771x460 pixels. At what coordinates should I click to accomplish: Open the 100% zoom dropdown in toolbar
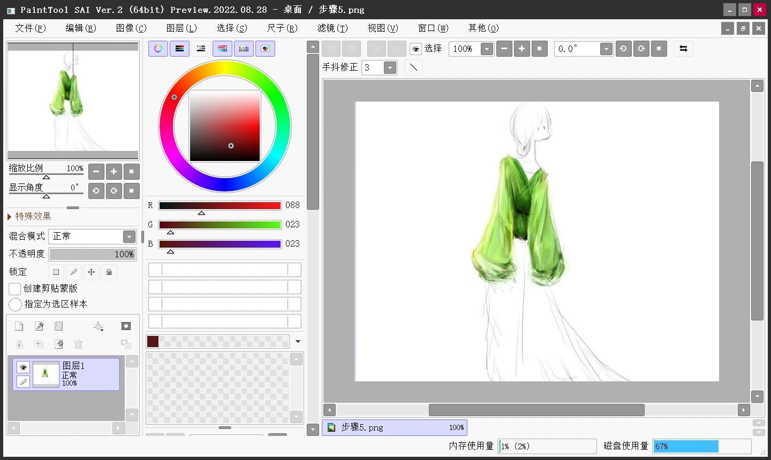pos(486,49)
